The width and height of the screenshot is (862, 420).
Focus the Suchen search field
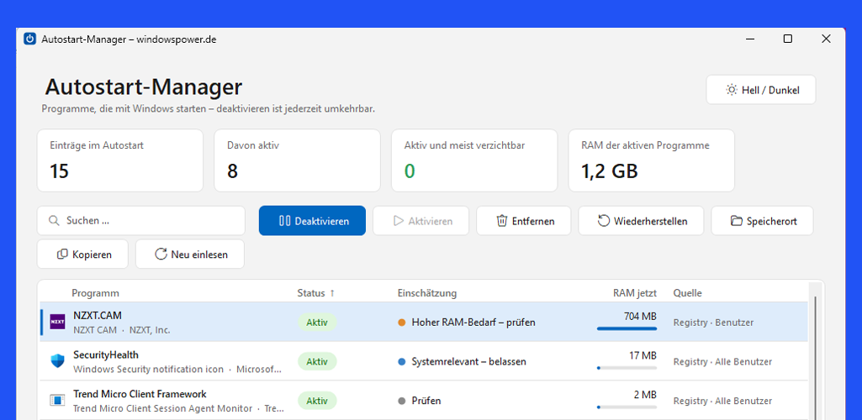click(x=141, y=221)
